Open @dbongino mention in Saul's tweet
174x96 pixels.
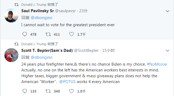[42, 18]
